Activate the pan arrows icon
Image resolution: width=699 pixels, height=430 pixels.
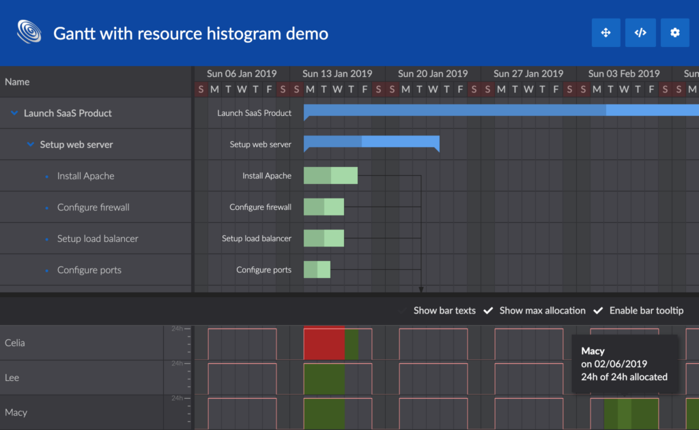[x=606, y=32]
